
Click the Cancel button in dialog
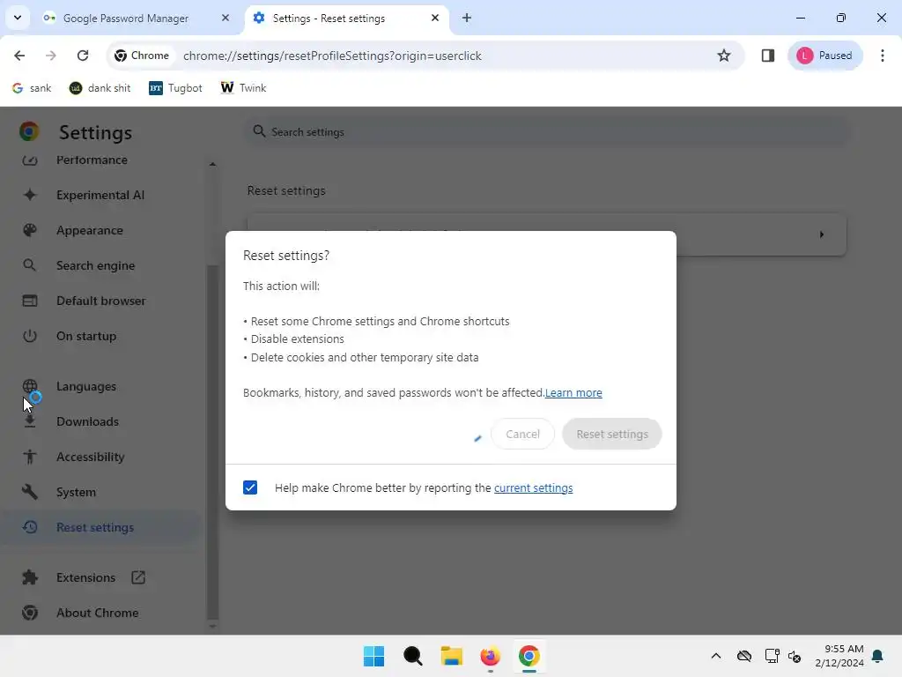pyautogui.click(x=522, y=434)
